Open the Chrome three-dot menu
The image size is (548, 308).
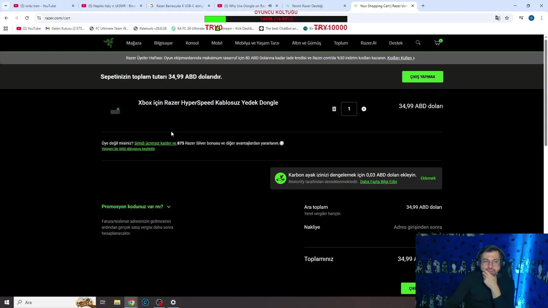click(x=542, y=18)
